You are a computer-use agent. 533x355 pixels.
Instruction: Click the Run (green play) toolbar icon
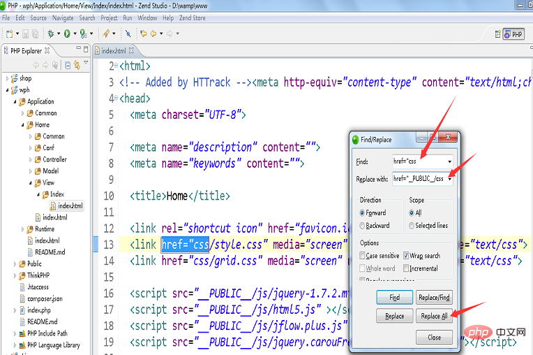click(x=67, y=34)
